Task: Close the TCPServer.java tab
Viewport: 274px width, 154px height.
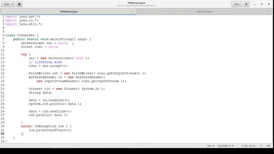Action: pos(133,12)
